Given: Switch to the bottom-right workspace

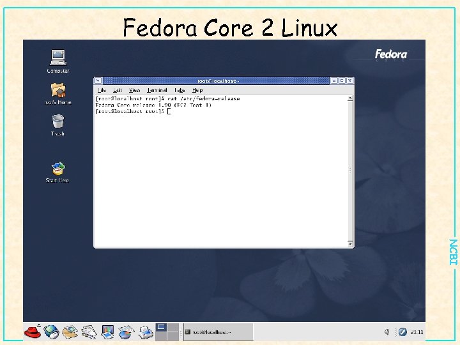Looking at the screenshot, I should point(173,336).
